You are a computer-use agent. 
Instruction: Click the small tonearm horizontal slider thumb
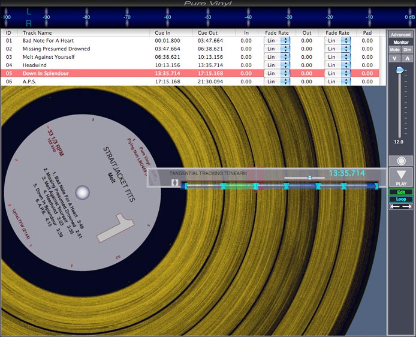pyautogui.click(x=310, y=177)
